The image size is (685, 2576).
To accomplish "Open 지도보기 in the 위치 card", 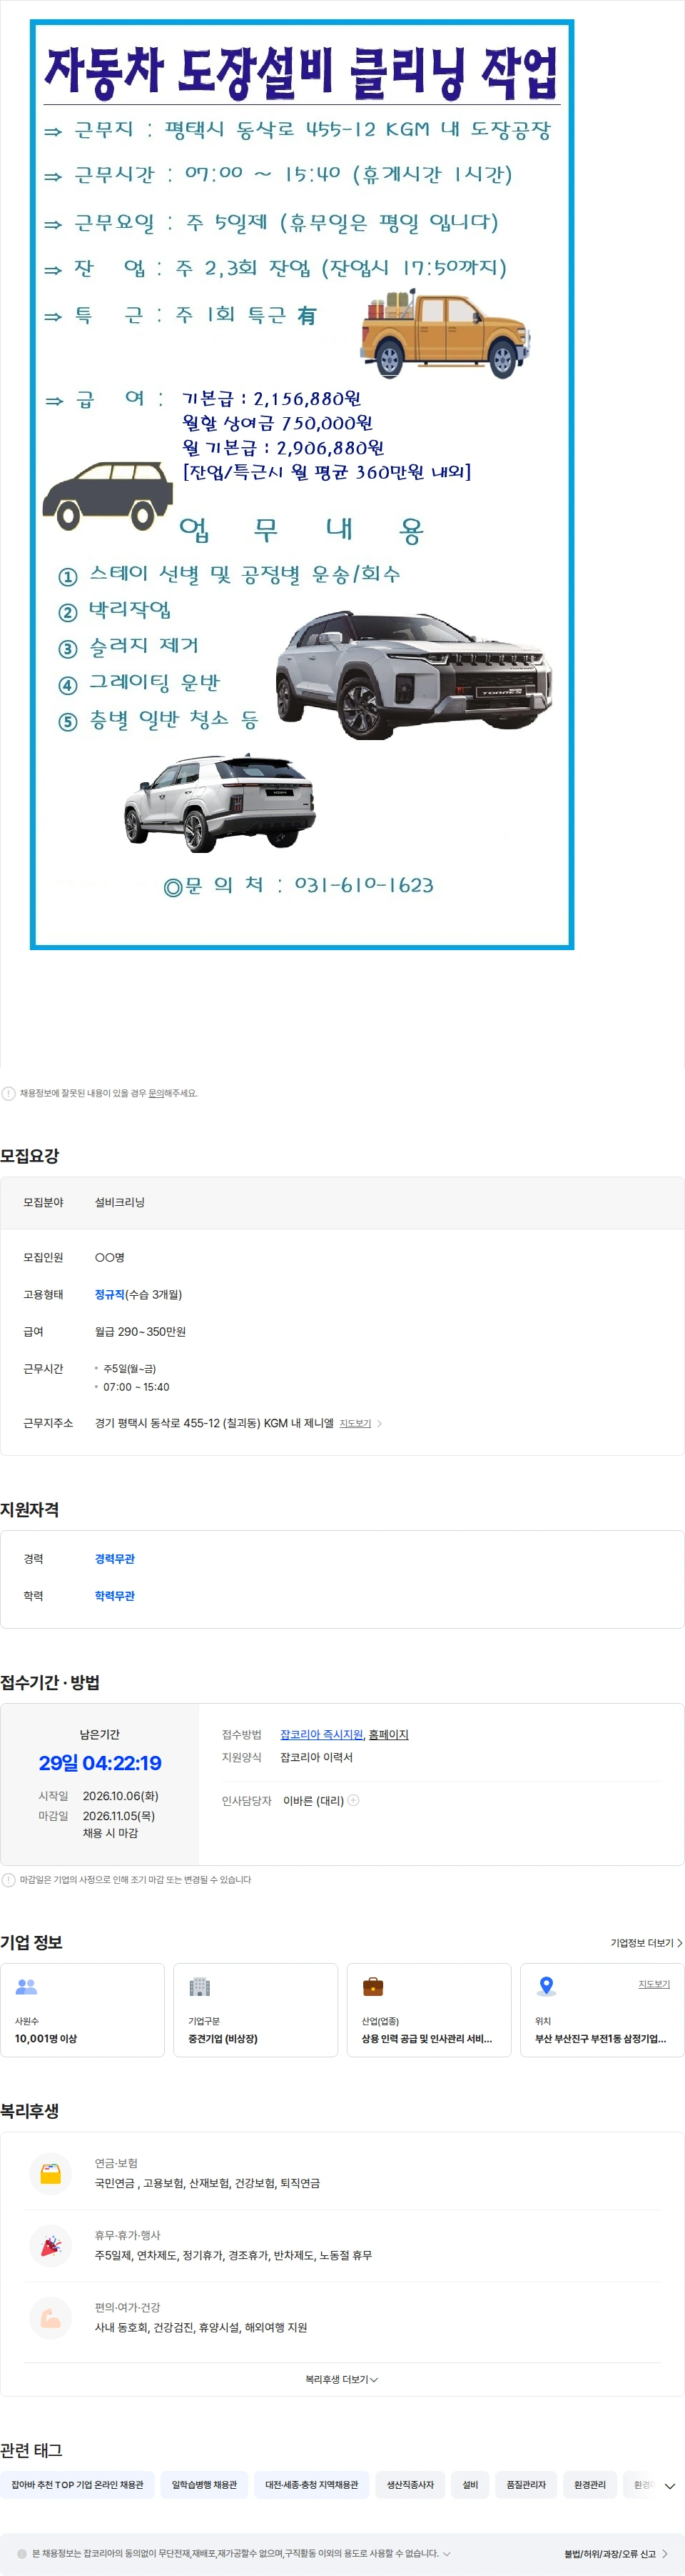I will coord(654,1984).
